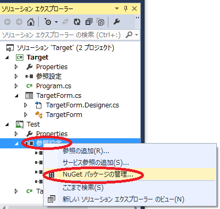Image resolution: width=220 pixels, height=209 pixels.
Task: Close the Solution Explorer panel
Action: (x=134, y=9)
